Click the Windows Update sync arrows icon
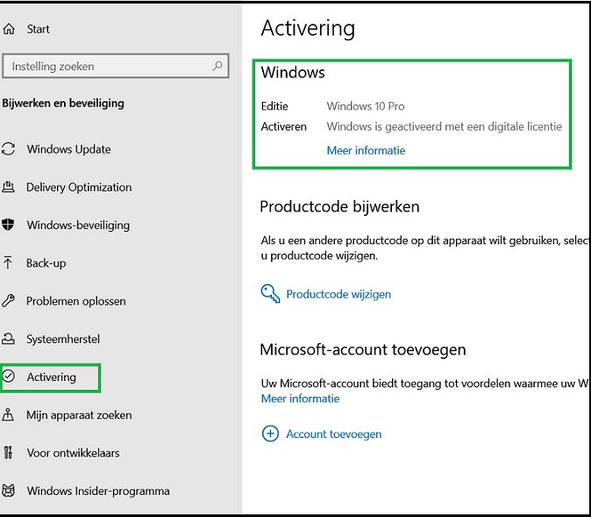591x517 pixels. pyautogui.click(x=8, y=148)
